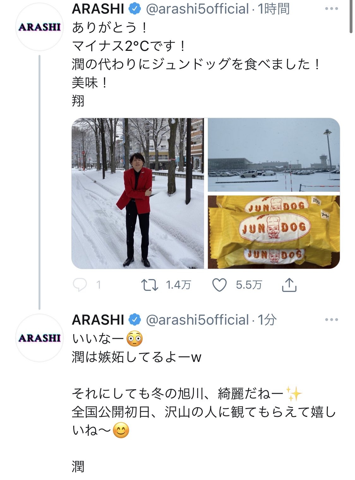Open the reply icon on Sho's tweet
The width and height of the screenshot is (355, 480).
80,285
